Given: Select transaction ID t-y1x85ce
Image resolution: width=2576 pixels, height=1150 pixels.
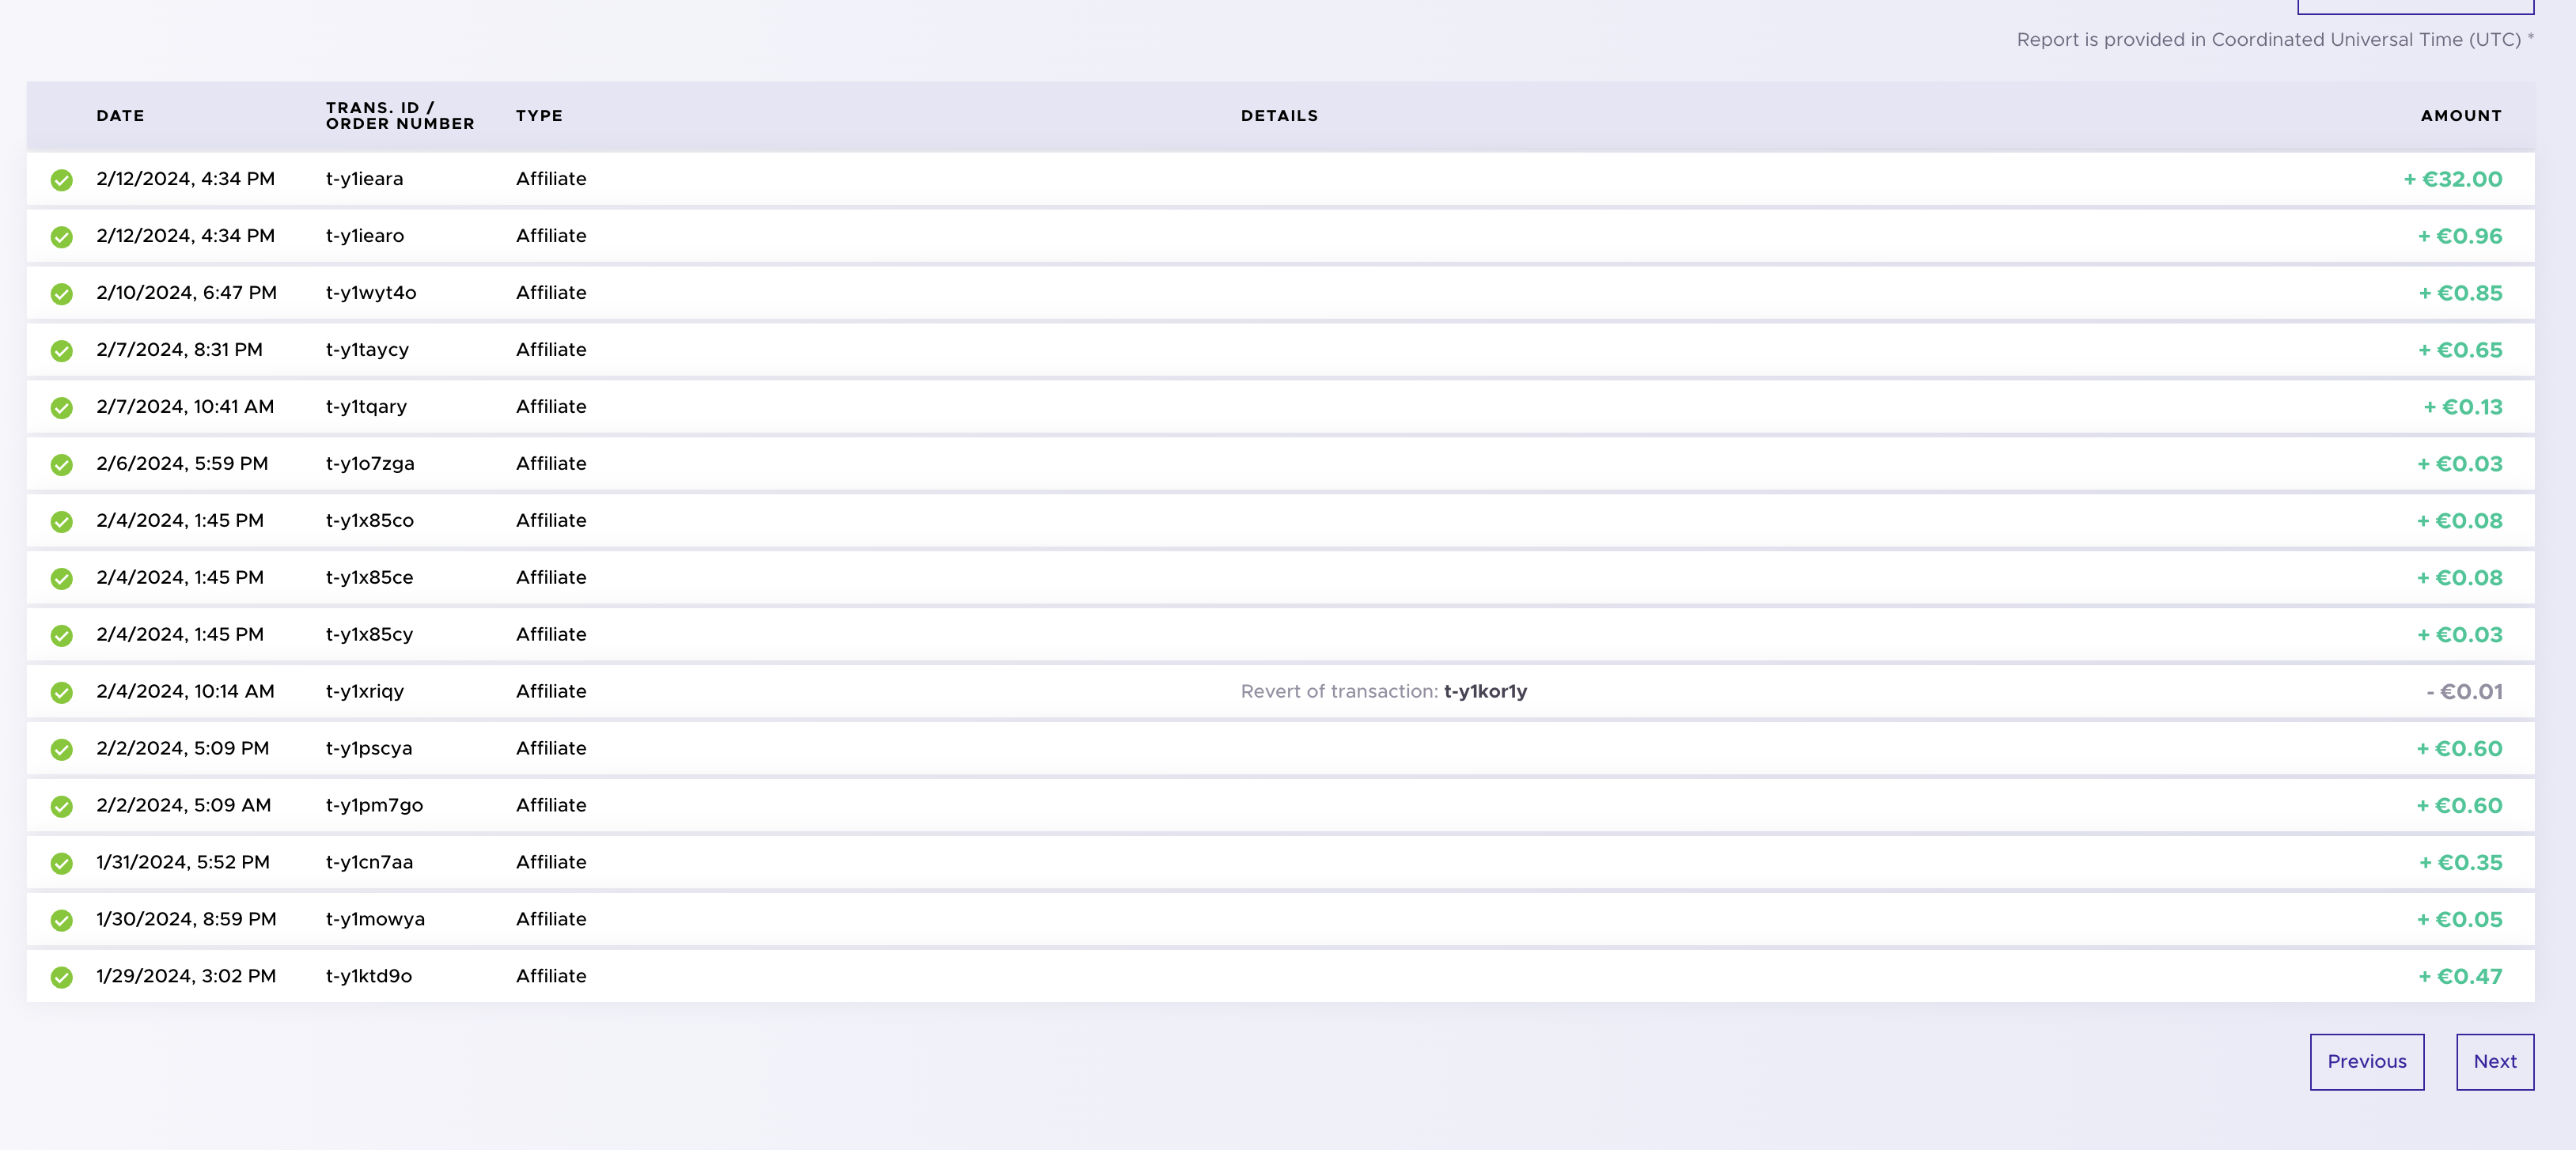Looking at the screenshot, I should (x=369, y=578).
